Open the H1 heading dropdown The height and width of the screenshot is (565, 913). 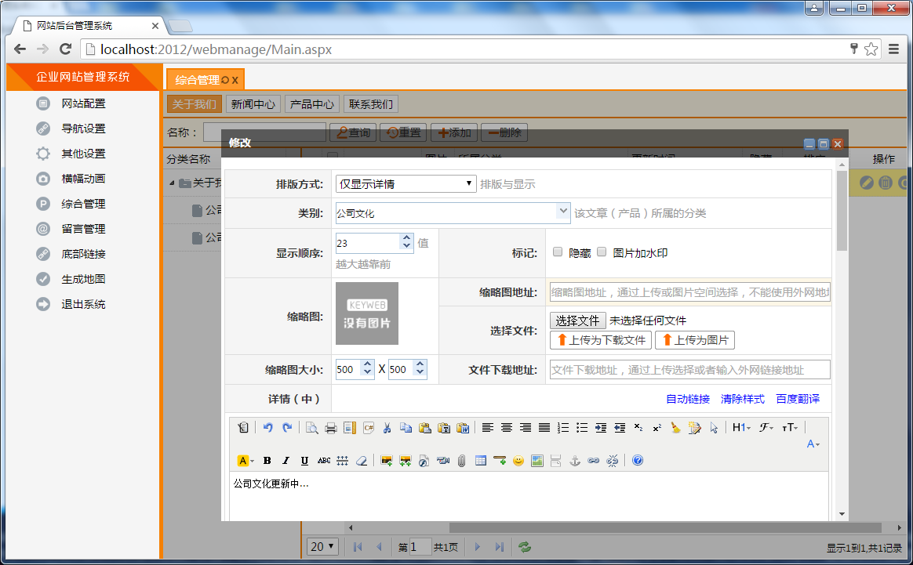(741, 428)
